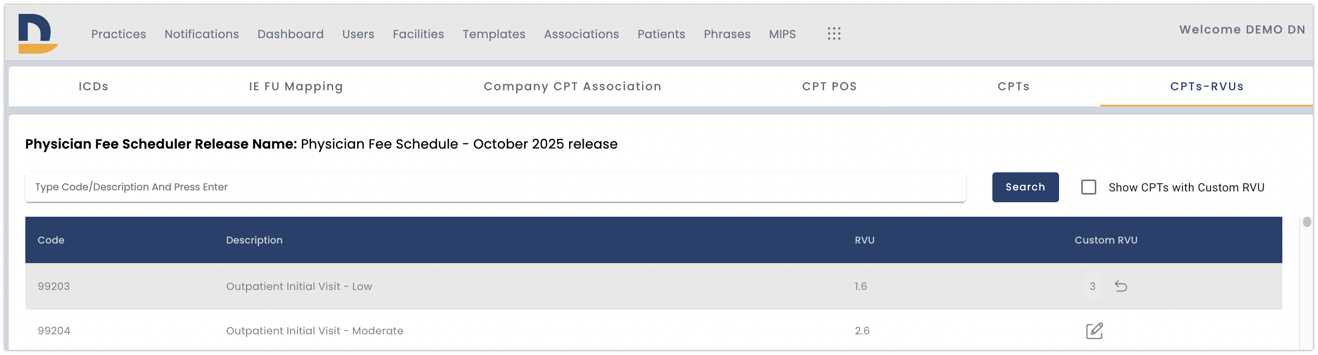Click the DN logo icon
Viewport: 1318px width, 355px height.
[x=37, y=34]
